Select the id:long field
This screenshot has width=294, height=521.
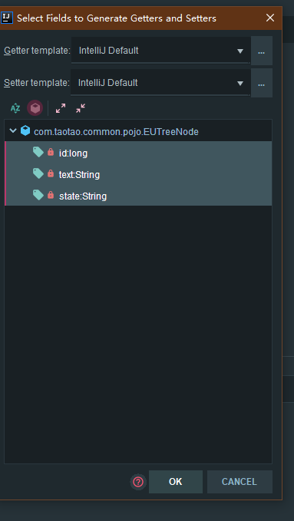point(138,153)
